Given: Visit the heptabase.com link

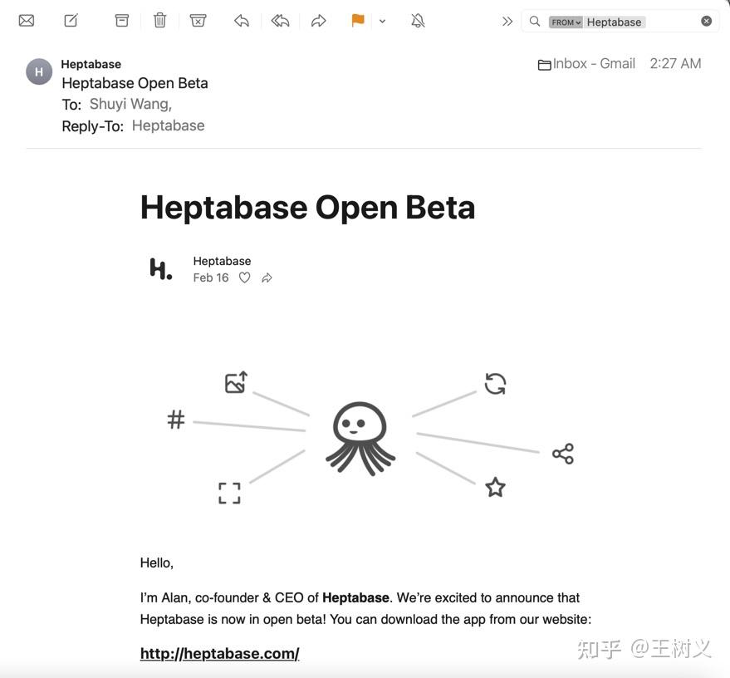Looking at the screenshot, I should pyautogui.click(x=219, y=653).
